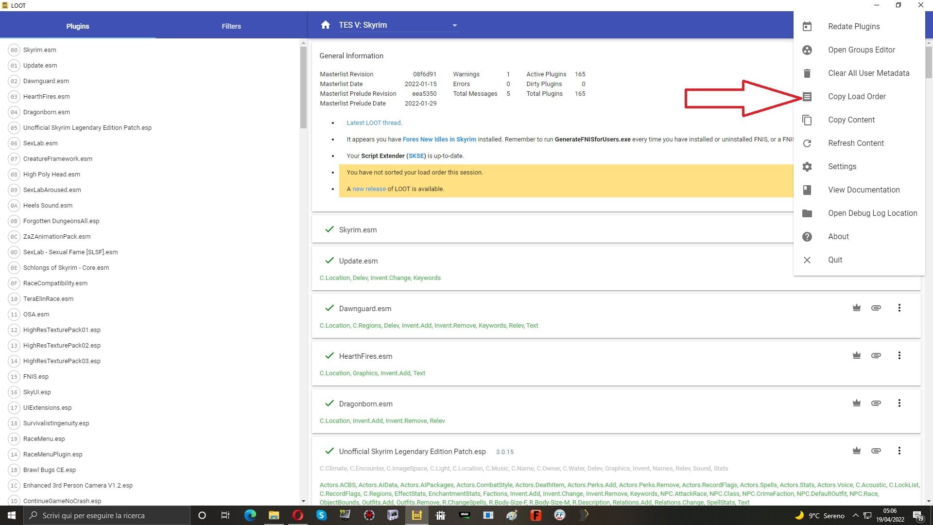This screenshot has height=525, width=933.
Task: Launch Microsoft Edge from the taskbar
Action: 250,515
